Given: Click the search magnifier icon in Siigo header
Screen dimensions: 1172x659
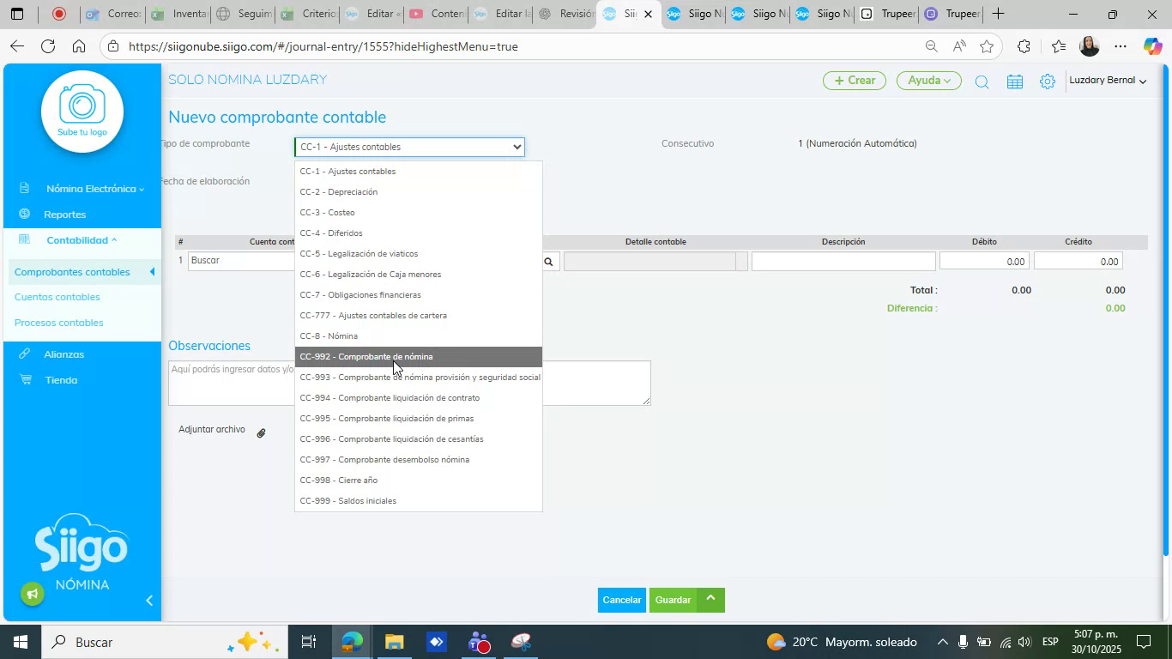Looking at the screenshot, I should pyautogui.click(x=982, y=82).
